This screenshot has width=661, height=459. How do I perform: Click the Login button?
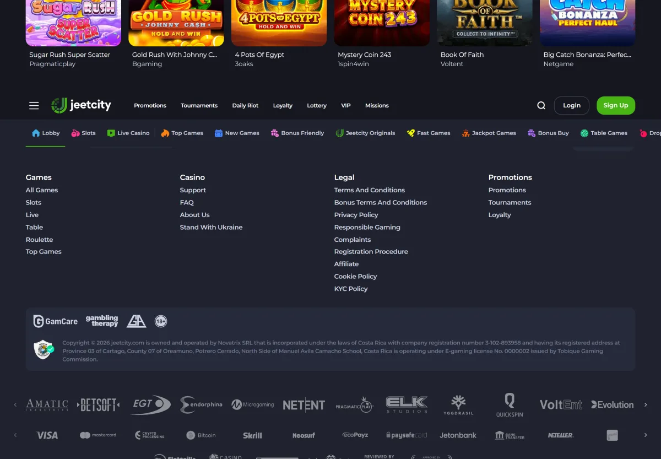click(572, 105)
